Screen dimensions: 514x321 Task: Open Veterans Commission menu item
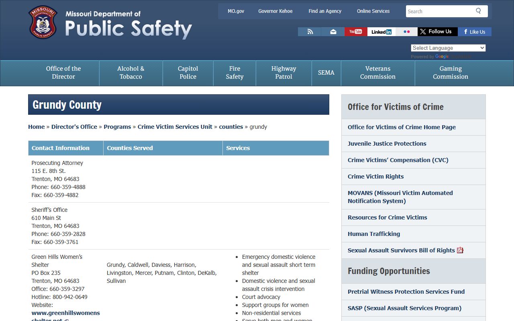pyautogui.click(x=378, y=73)
